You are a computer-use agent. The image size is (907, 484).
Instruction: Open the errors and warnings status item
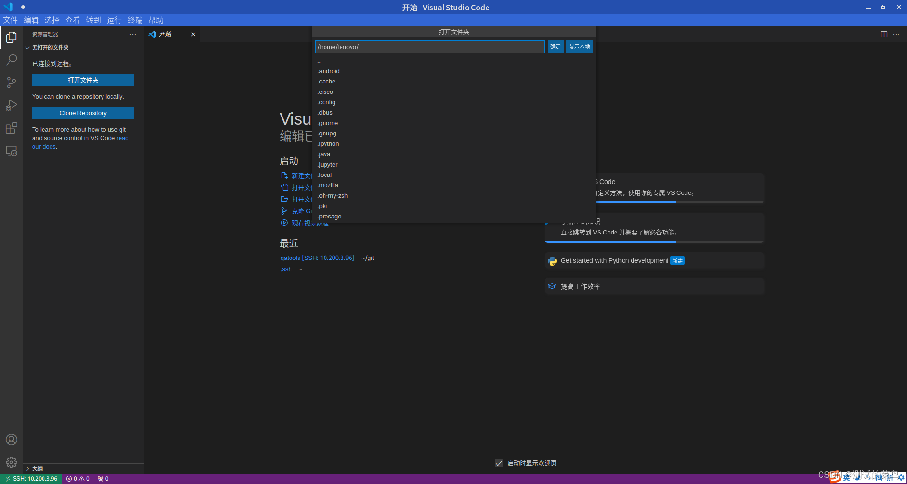click(78, 479)
